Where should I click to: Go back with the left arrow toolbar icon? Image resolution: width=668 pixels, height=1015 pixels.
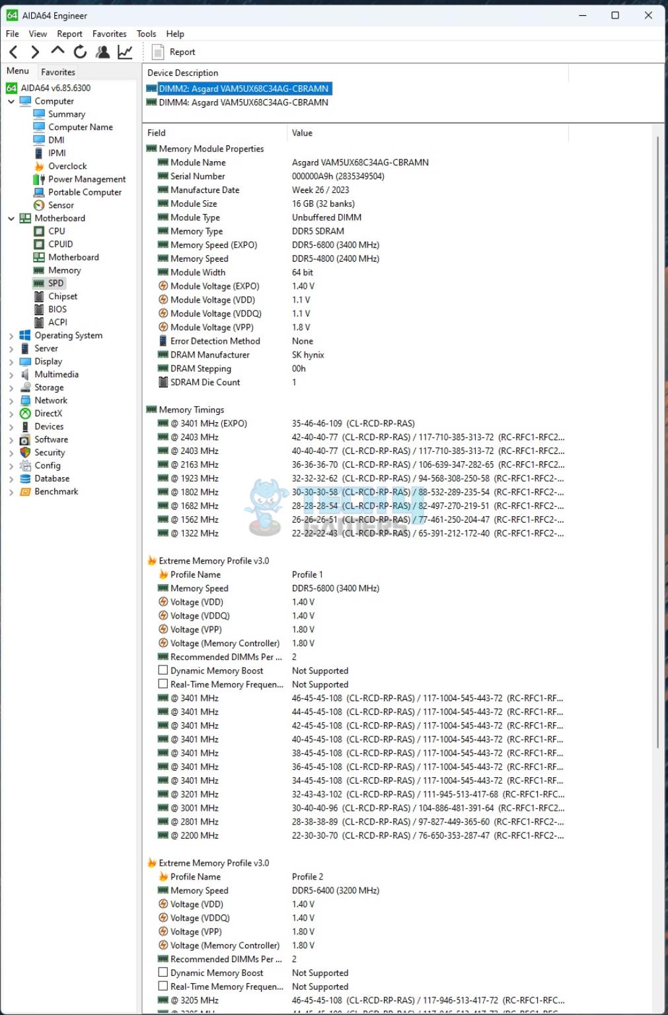tap(14, 52)
